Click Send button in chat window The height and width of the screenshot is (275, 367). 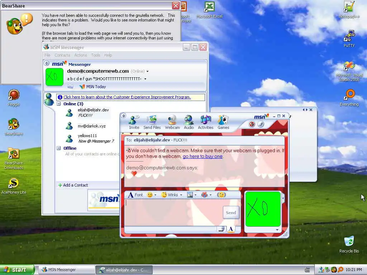tap(231, 213)
